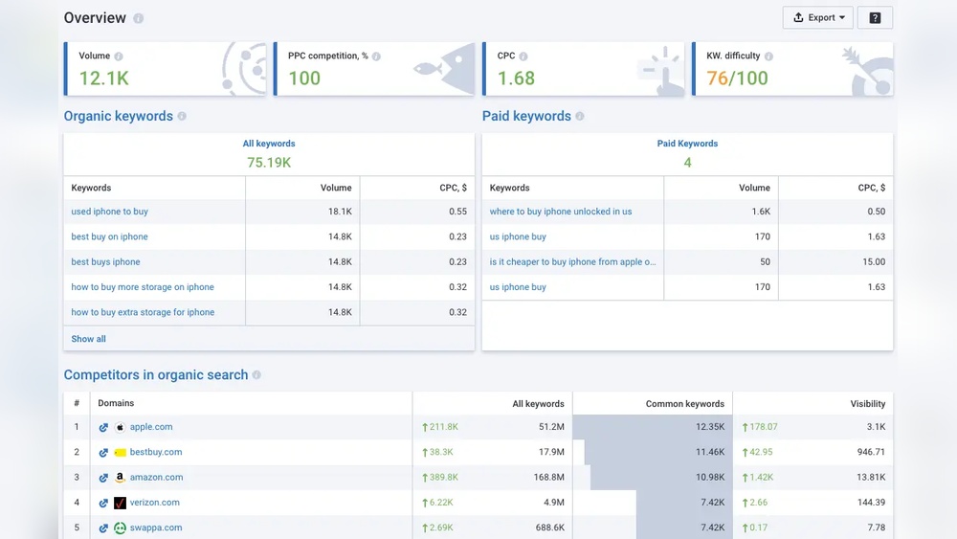Open 'where to buy iphone unlocked in us'
Image resolution: width=957 pixels, height=539 pixels.
pos(560,212)
